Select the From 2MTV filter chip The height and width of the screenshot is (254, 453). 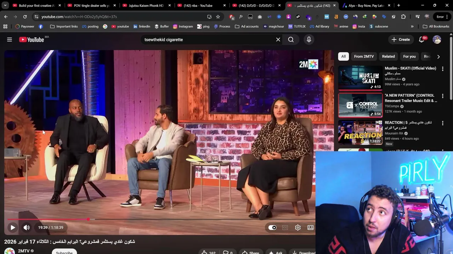[364, 56]
